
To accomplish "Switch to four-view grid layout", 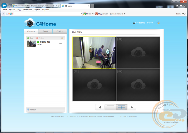I will tap(121, 107).
